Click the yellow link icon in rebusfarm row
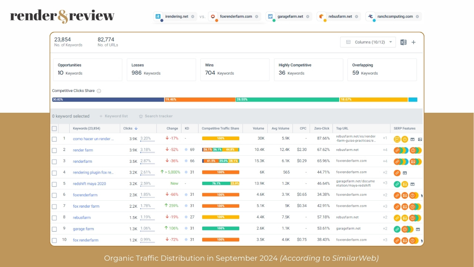 pyautogui.click(x=397, y=218)
